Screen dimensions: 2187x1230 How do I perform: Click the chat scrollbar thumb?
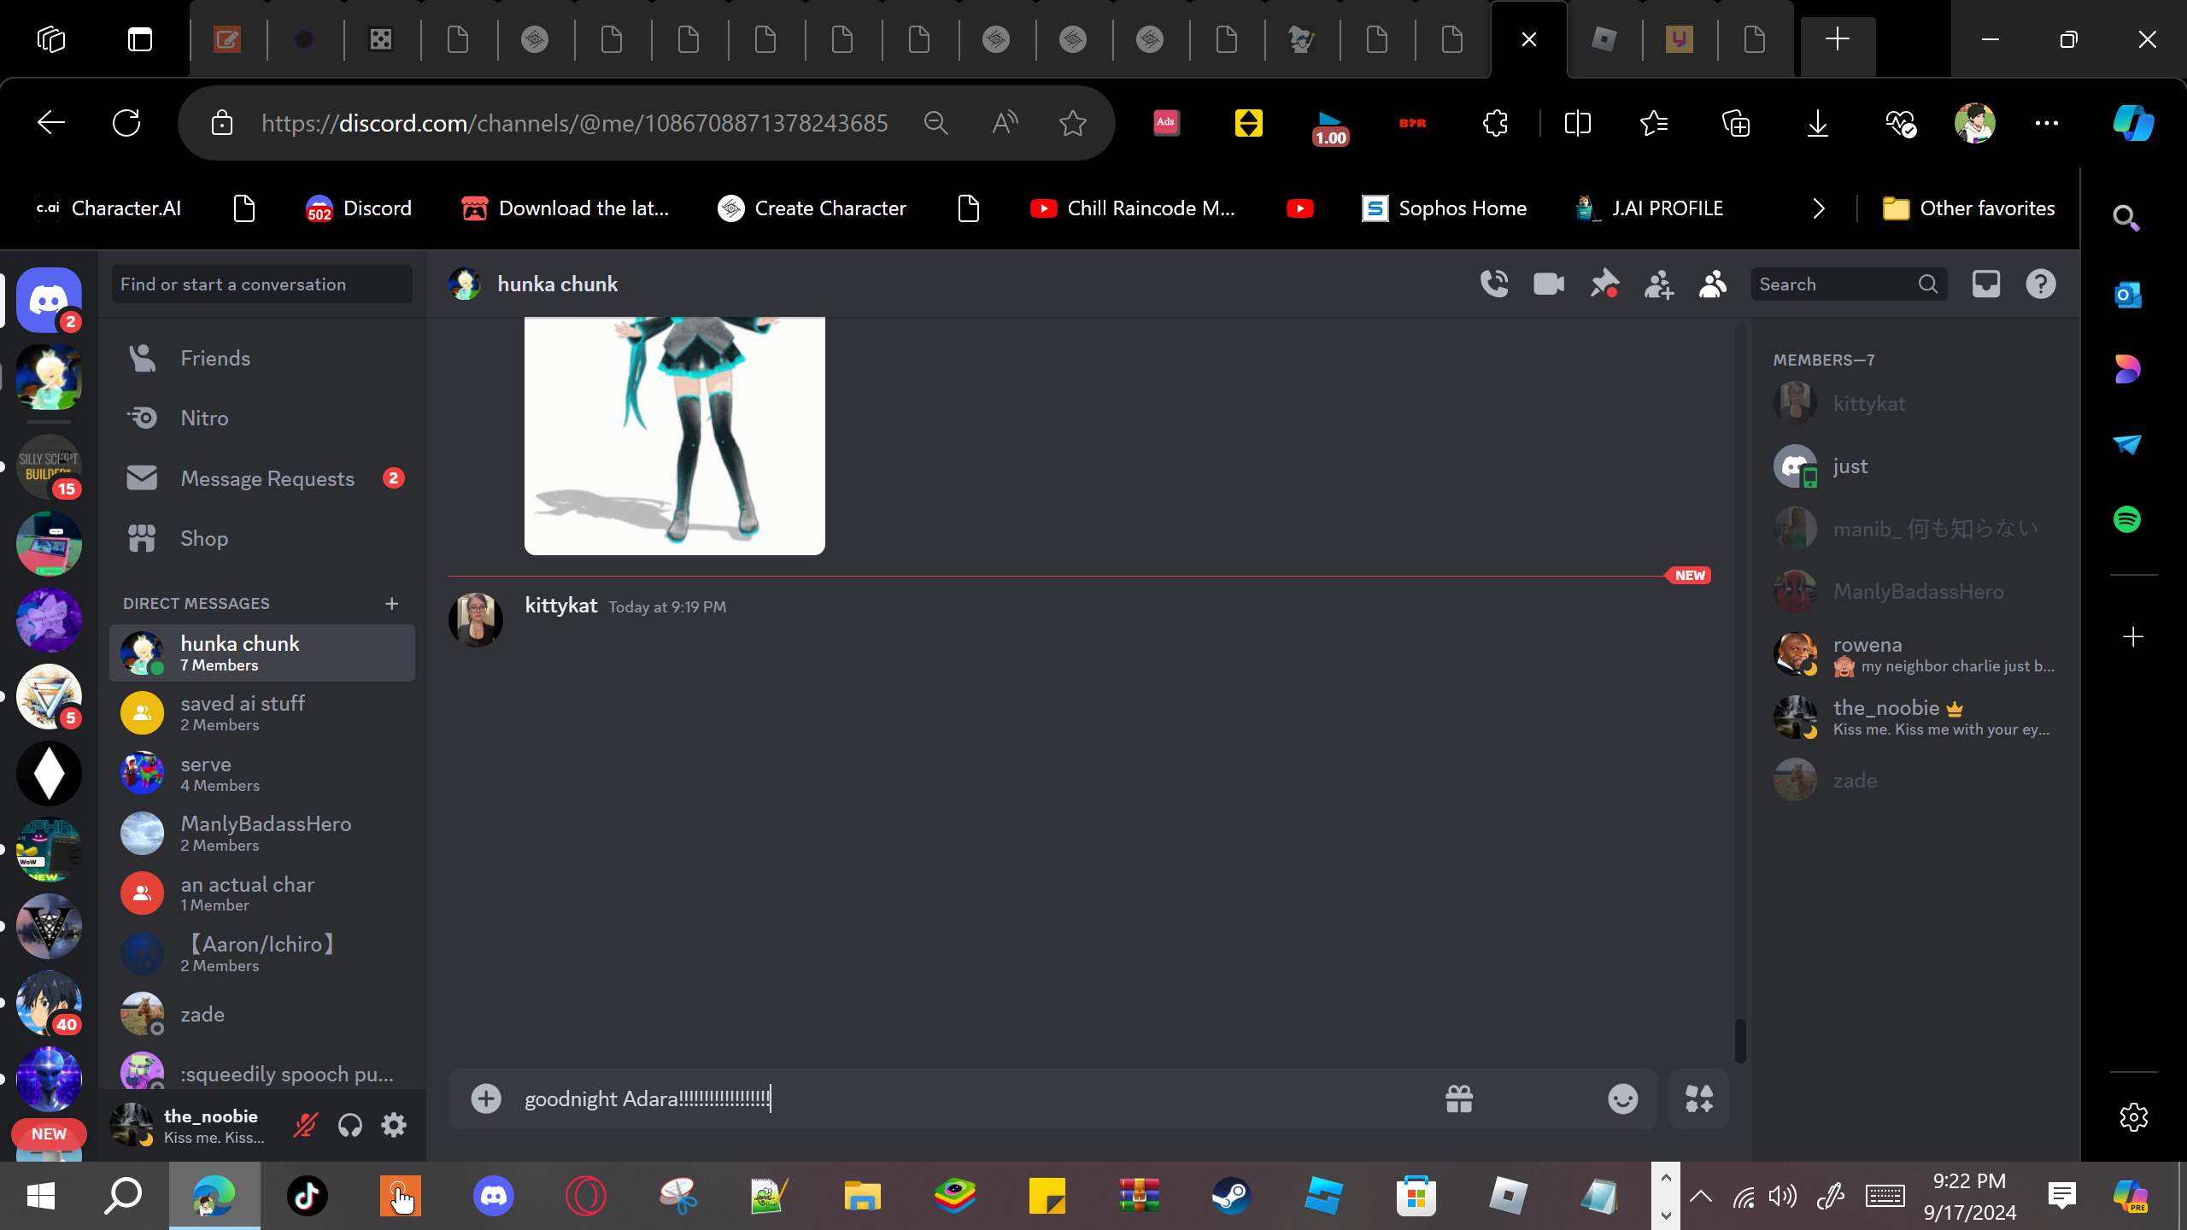click(x=1740, y=1040)
